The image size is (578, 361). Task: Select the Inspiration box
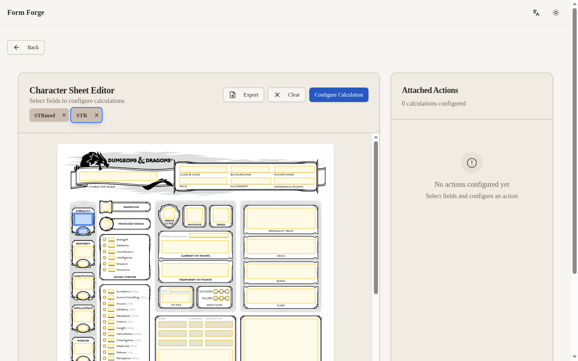pyautogui.click(x=106, y=207)
